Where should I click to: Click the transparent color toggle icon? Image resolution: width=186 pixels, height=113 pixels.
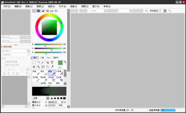(x=60, y=67)
